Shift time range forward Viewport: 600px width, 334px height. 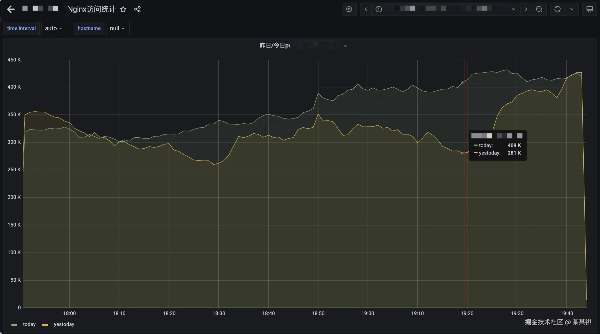[x=526, y=9]
